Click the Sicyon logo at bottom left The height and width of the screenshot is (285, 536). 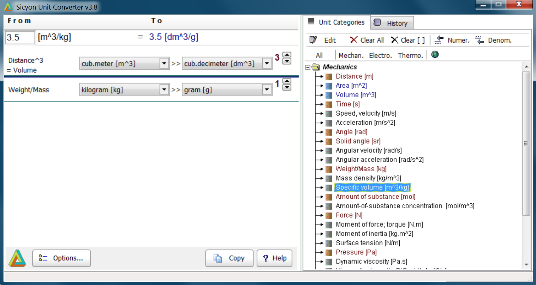click(x=17, y=258)
